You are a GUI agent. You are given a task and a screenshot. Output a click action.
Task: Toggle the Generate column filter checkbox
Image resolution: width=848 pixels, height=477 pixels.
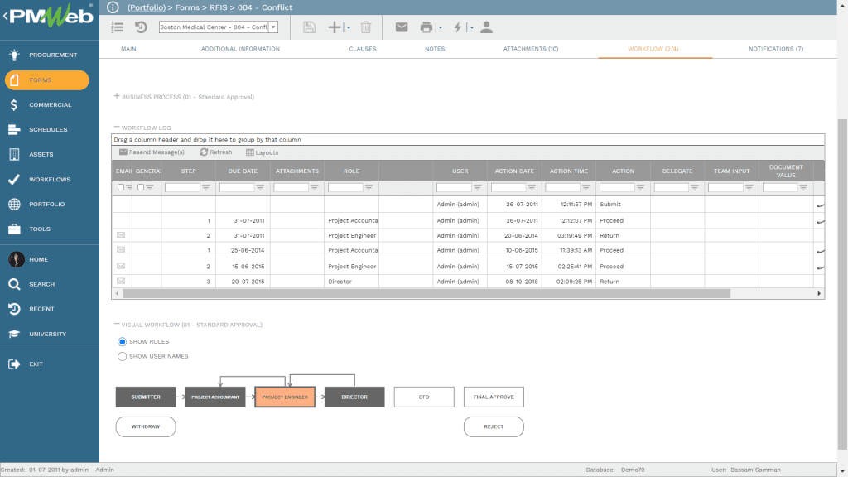(141, 187)
